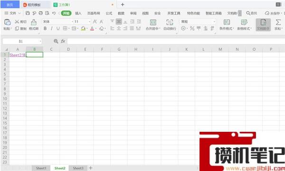Screen dimensions: 285x171
Task: Toggle underline formatting
Action: coord(58,28)
